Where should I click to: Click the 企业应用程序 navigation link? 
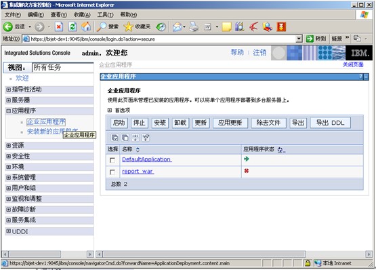(x=46, y=122)
